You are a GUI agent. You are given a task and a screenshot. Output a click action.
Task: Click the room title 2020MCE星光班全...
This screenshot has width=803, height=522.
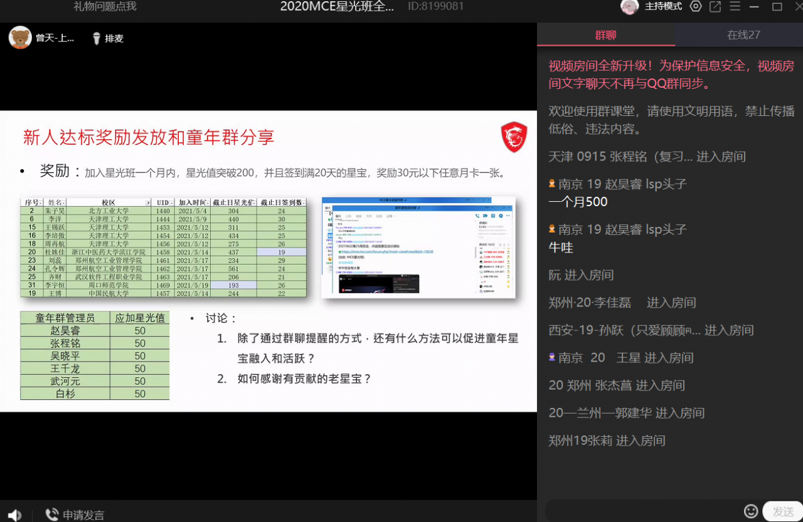(337, 6)
